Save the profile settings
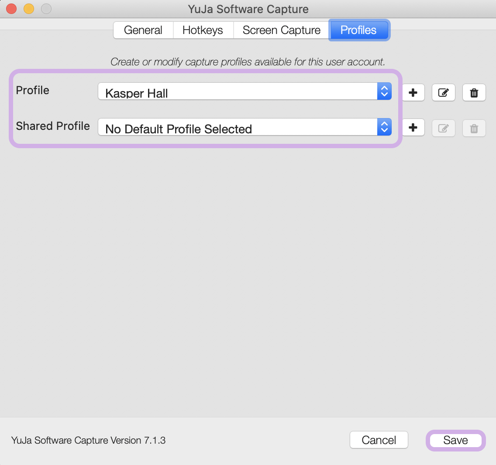 [455, 440]
